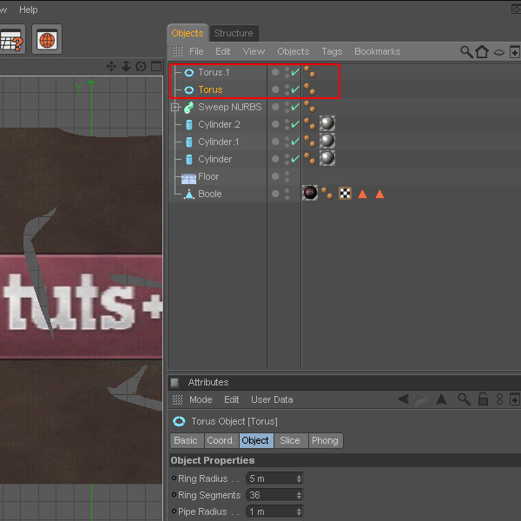Image resolution: width=521 pixels, height=521 pixels.
Task: Toggle the enable checkmark for Cylinder.1
Action: point(295,142)
